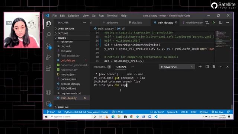Open the Windows Start menu

pos(46,117)
